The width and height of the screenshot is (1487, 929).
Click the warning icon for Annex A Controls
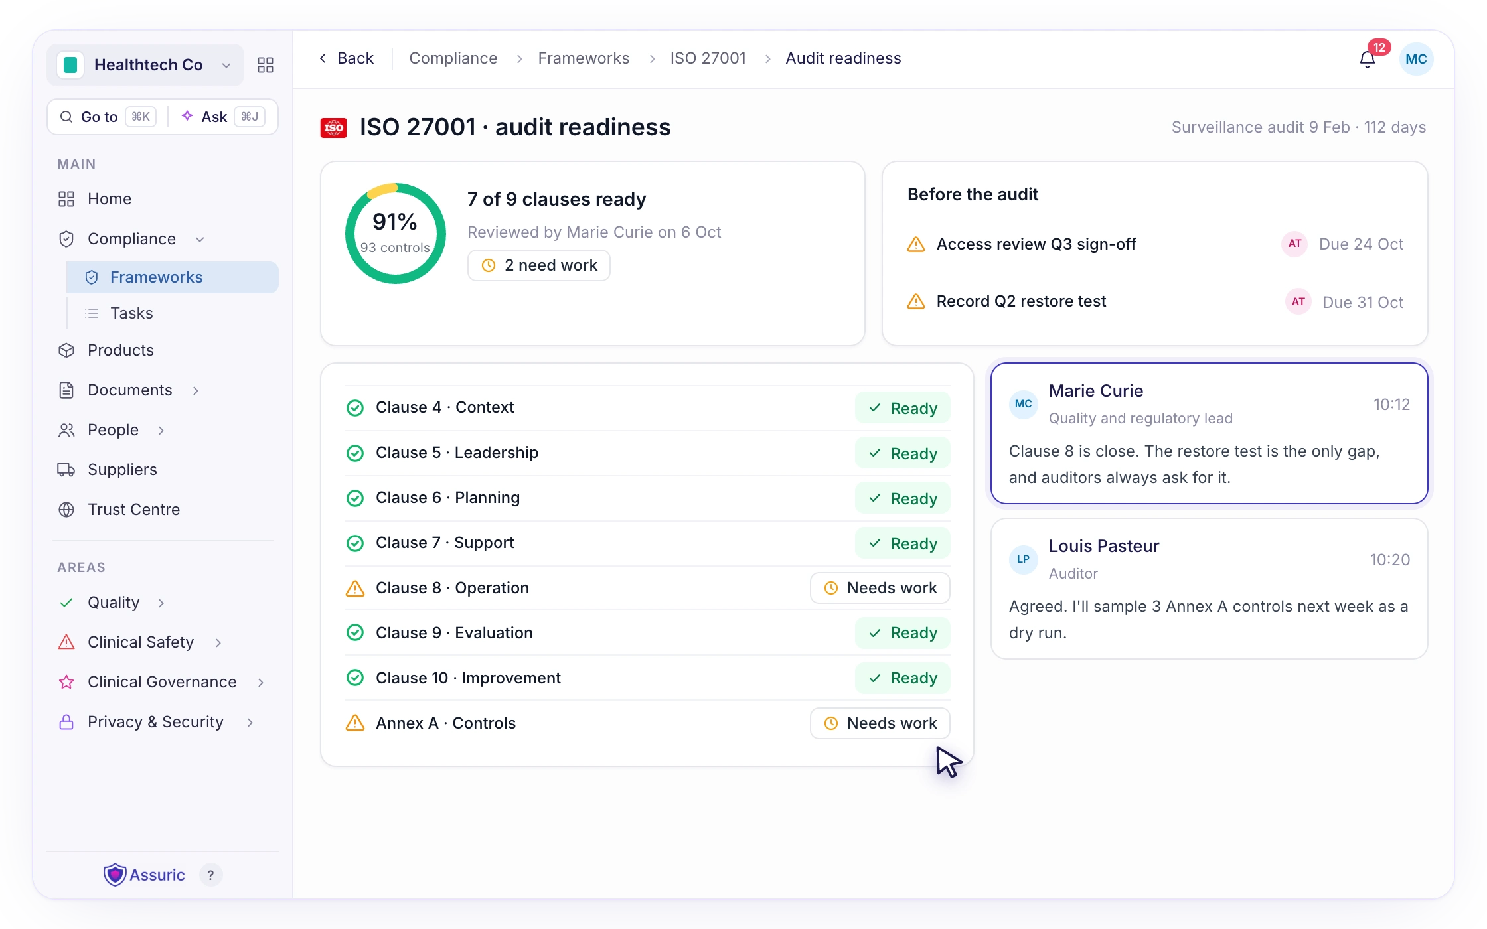355,723
